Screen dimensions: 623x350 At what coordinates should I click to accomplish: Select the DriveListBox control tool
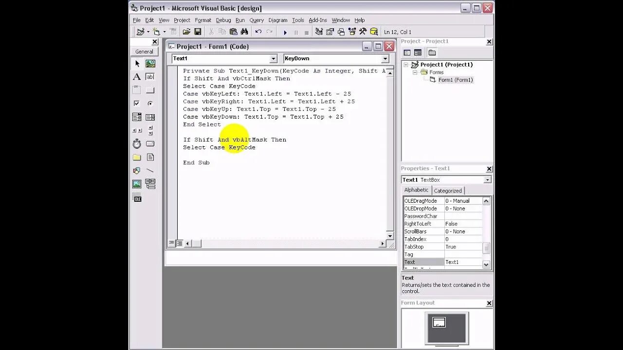(x=150, y=144)
